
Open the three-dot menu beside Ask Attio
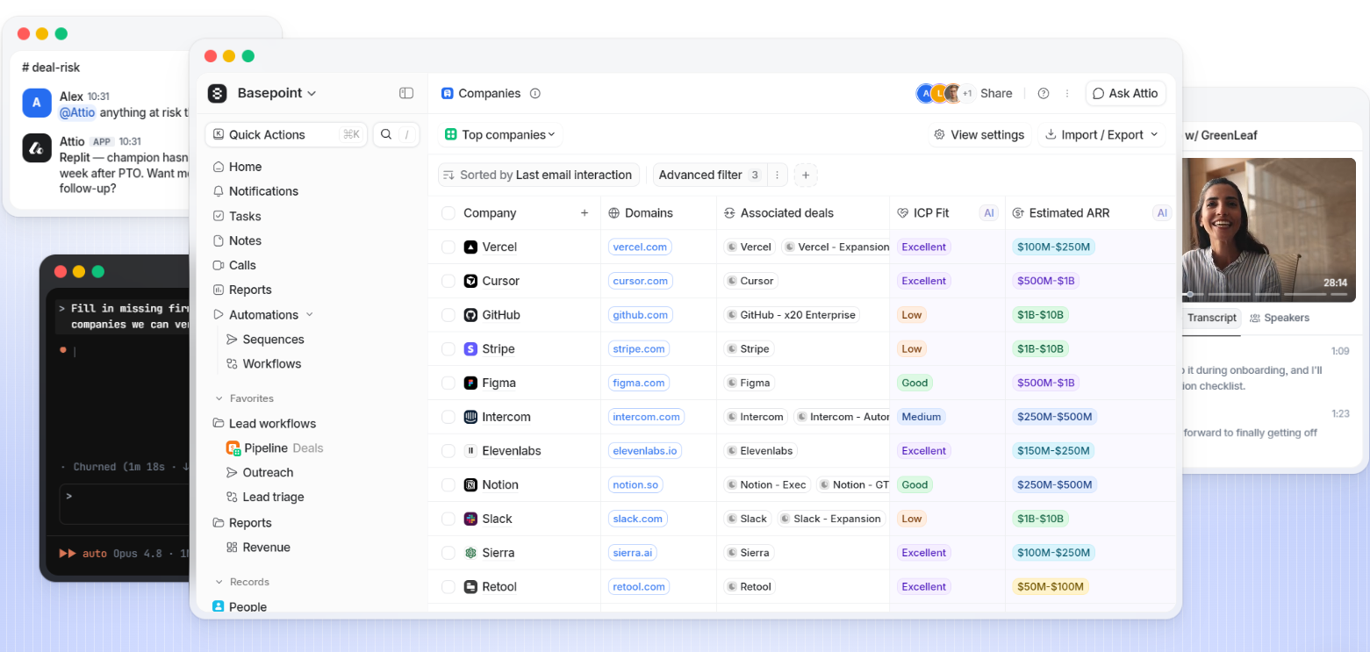[x=1067, y=93]
